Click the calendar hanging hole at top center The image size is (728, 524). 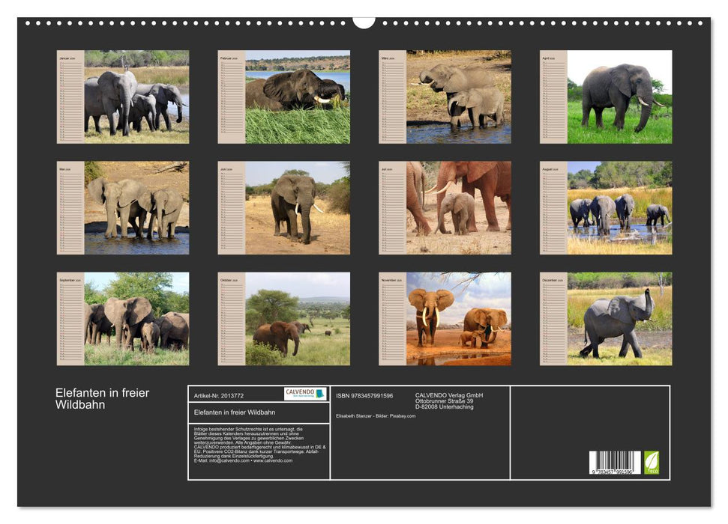tap(364, 22)
